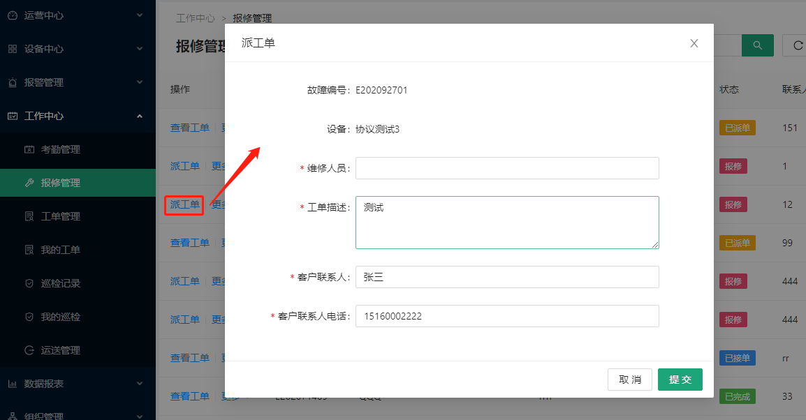Viewport: 806px width, 420px height.
Task: Open 考勤管理 menu item
Action: (60, 149)
